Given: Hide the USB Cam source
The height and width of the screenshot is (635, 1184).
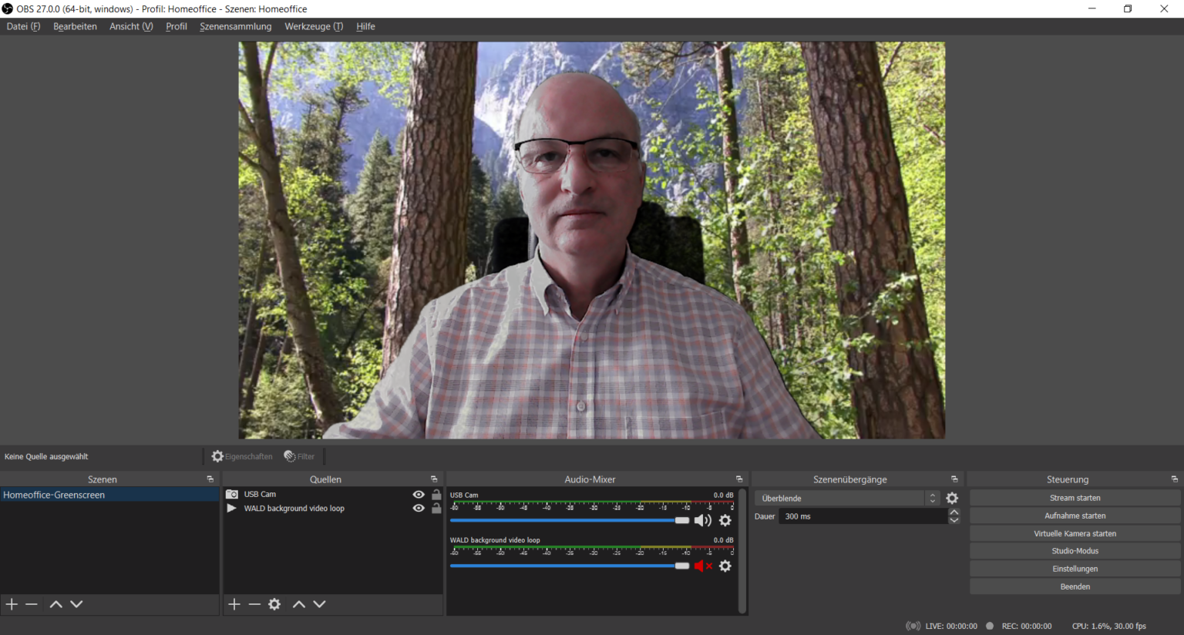Looking at the screenshot, I should click(x=419, y=495).
